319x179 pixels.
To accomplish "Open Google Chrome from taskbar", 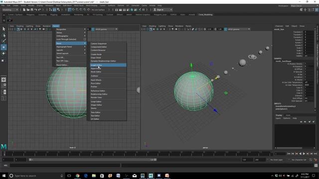I will 78,176.
